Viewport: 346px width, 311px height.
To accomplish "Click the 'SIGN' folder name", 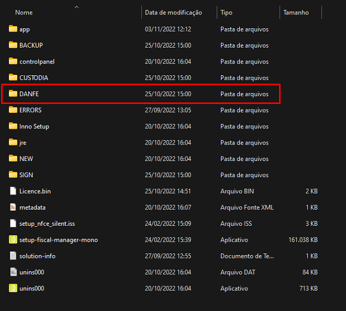I will point(26,175).
